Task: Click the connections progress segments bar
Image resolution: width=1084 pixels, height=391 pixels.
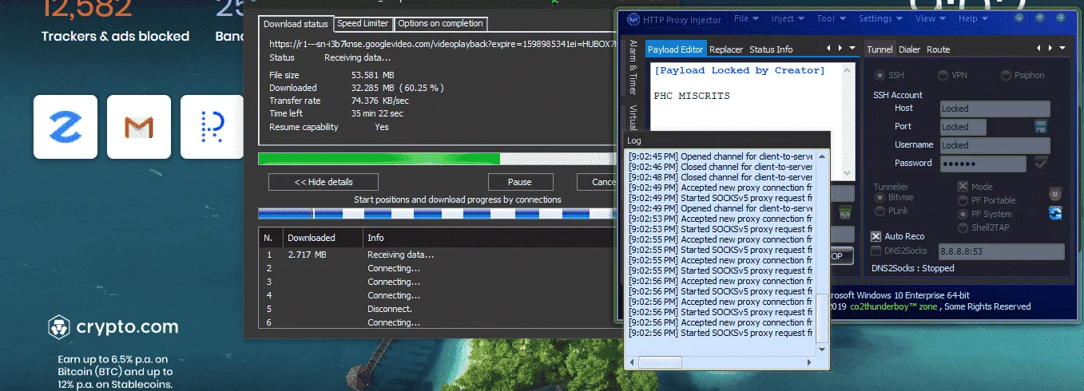Action: pos(437,214)
